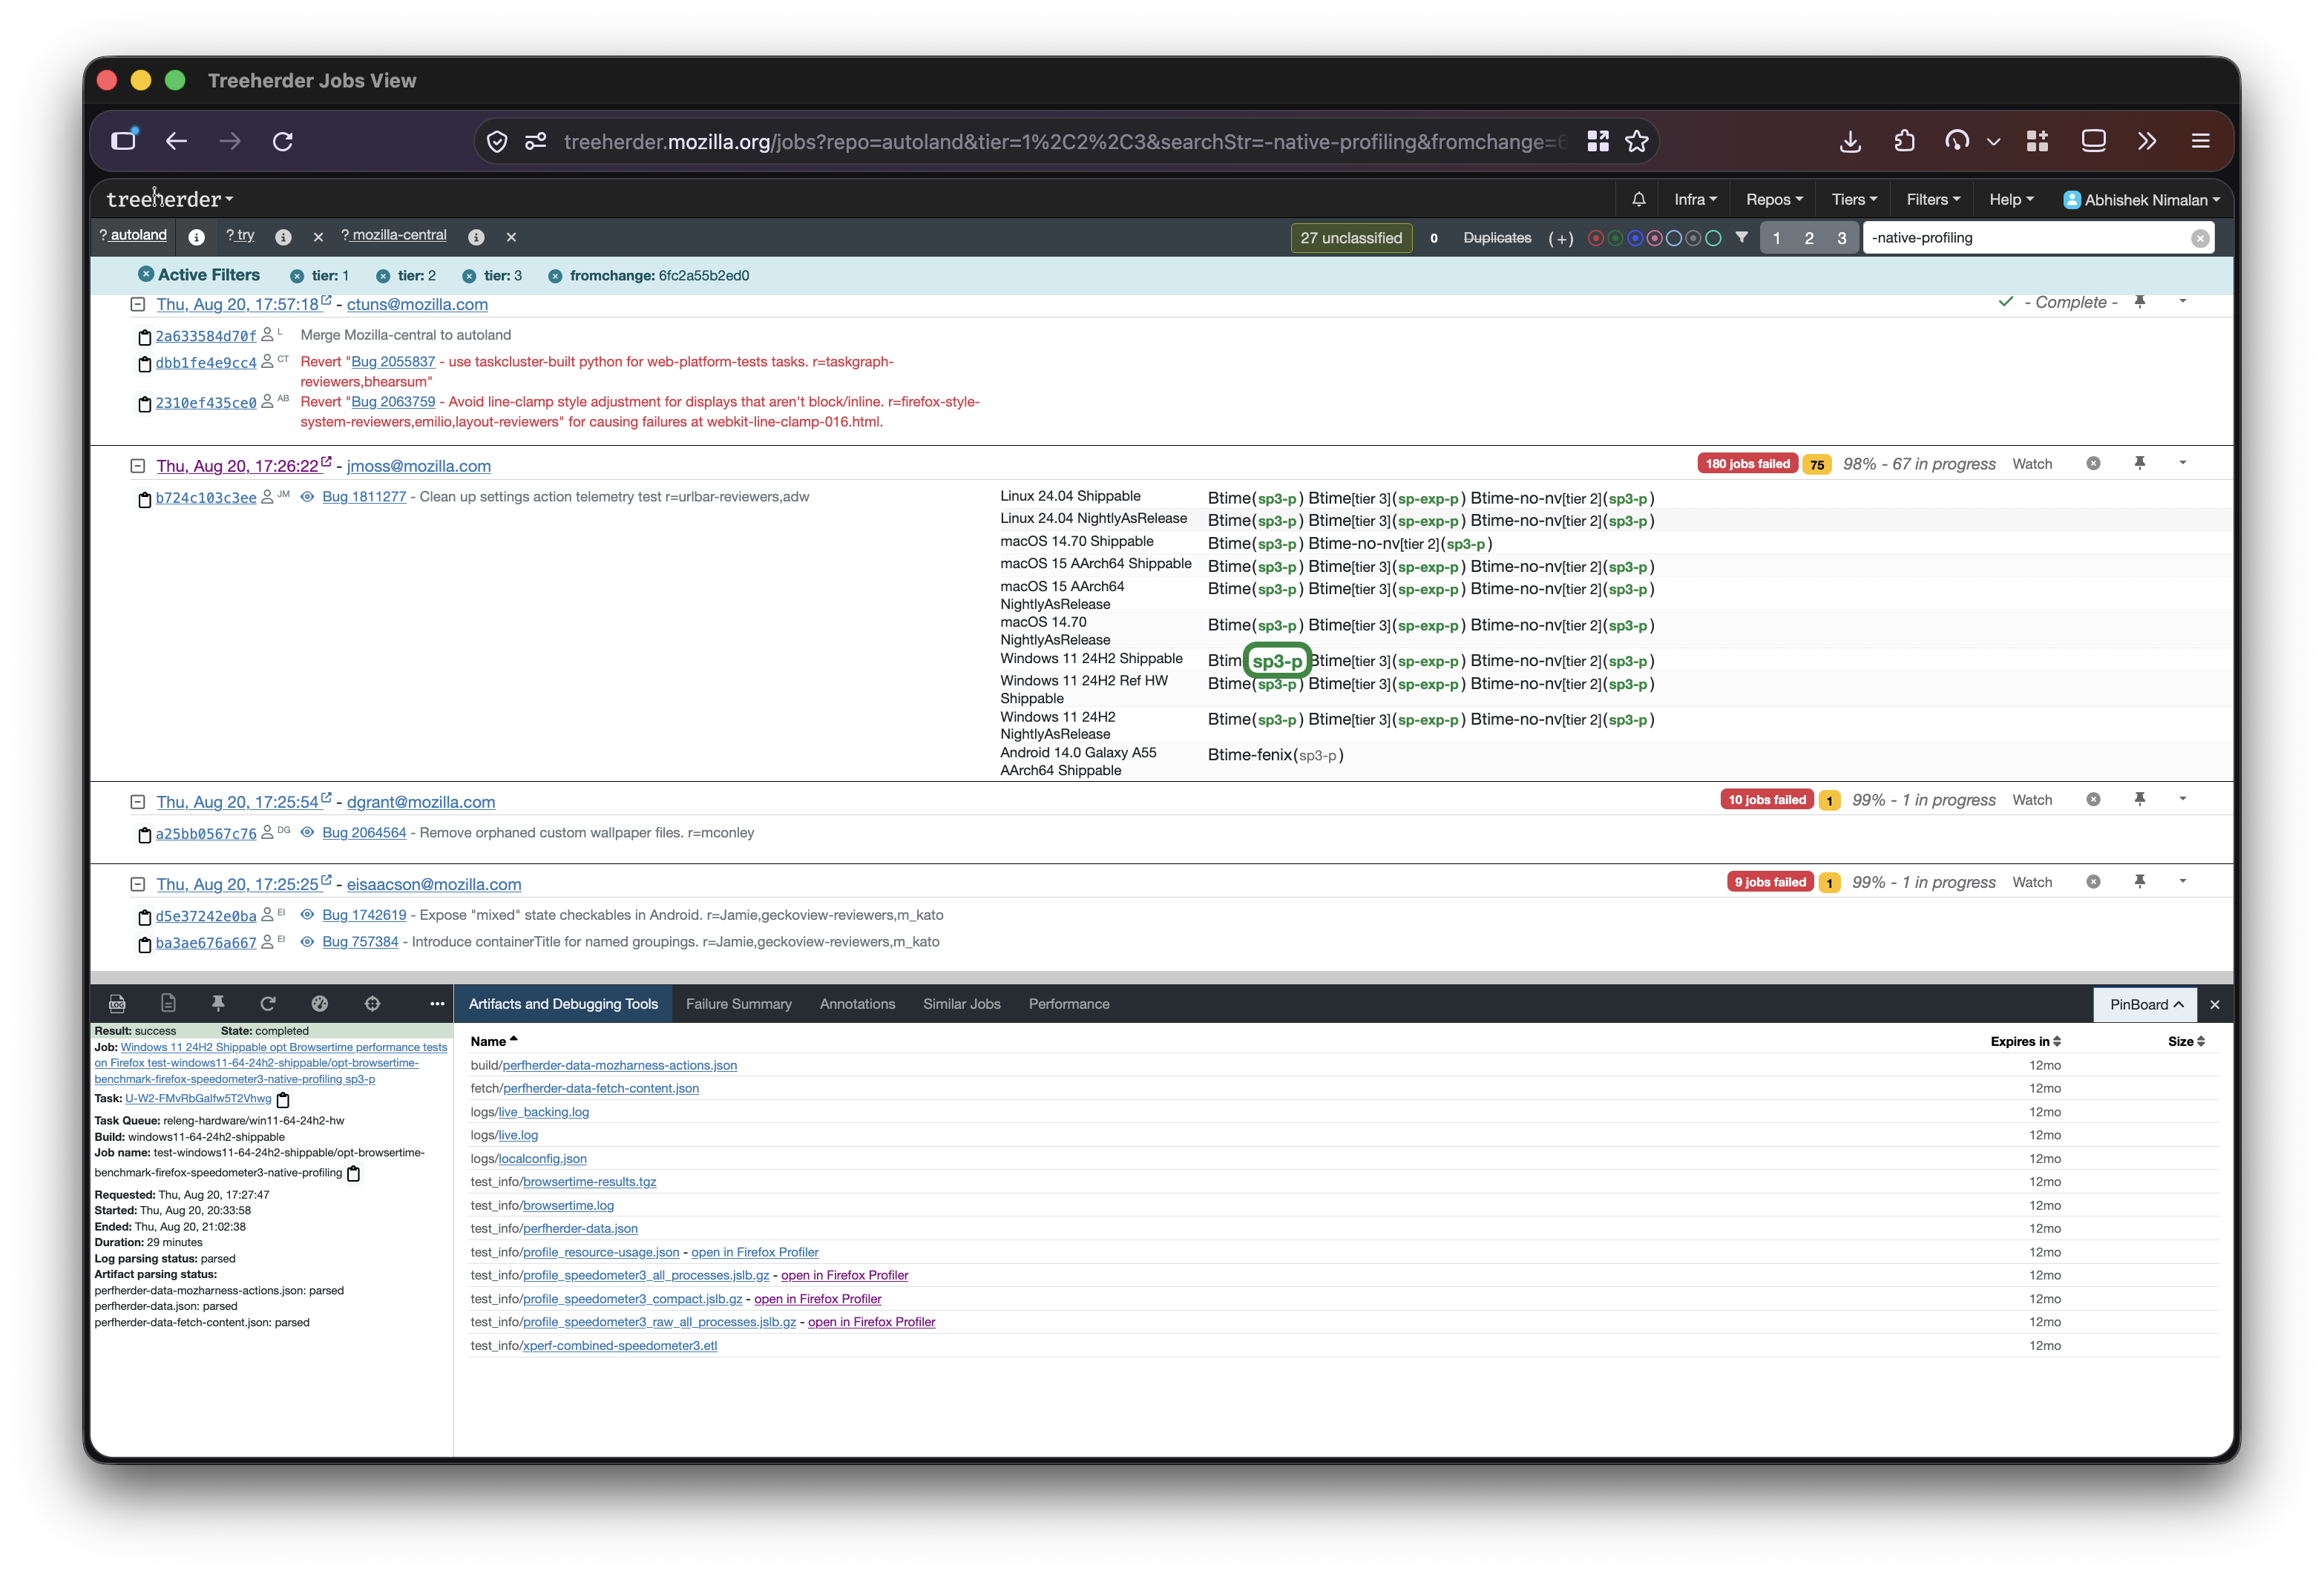Open the treeherder logo dropdown menu
Image resolution: width=2324 pixels, height=1574 pixels.
coord(169,199)
